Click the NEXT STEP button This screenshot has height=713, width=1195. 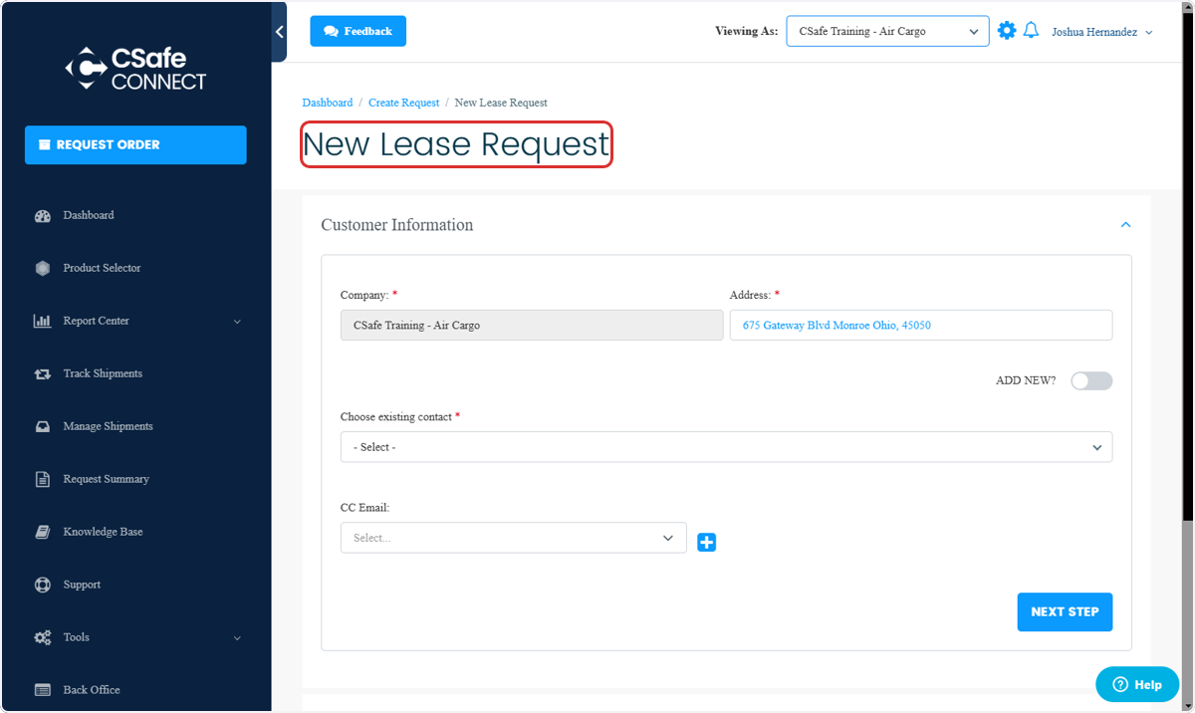coord(1065,612)
